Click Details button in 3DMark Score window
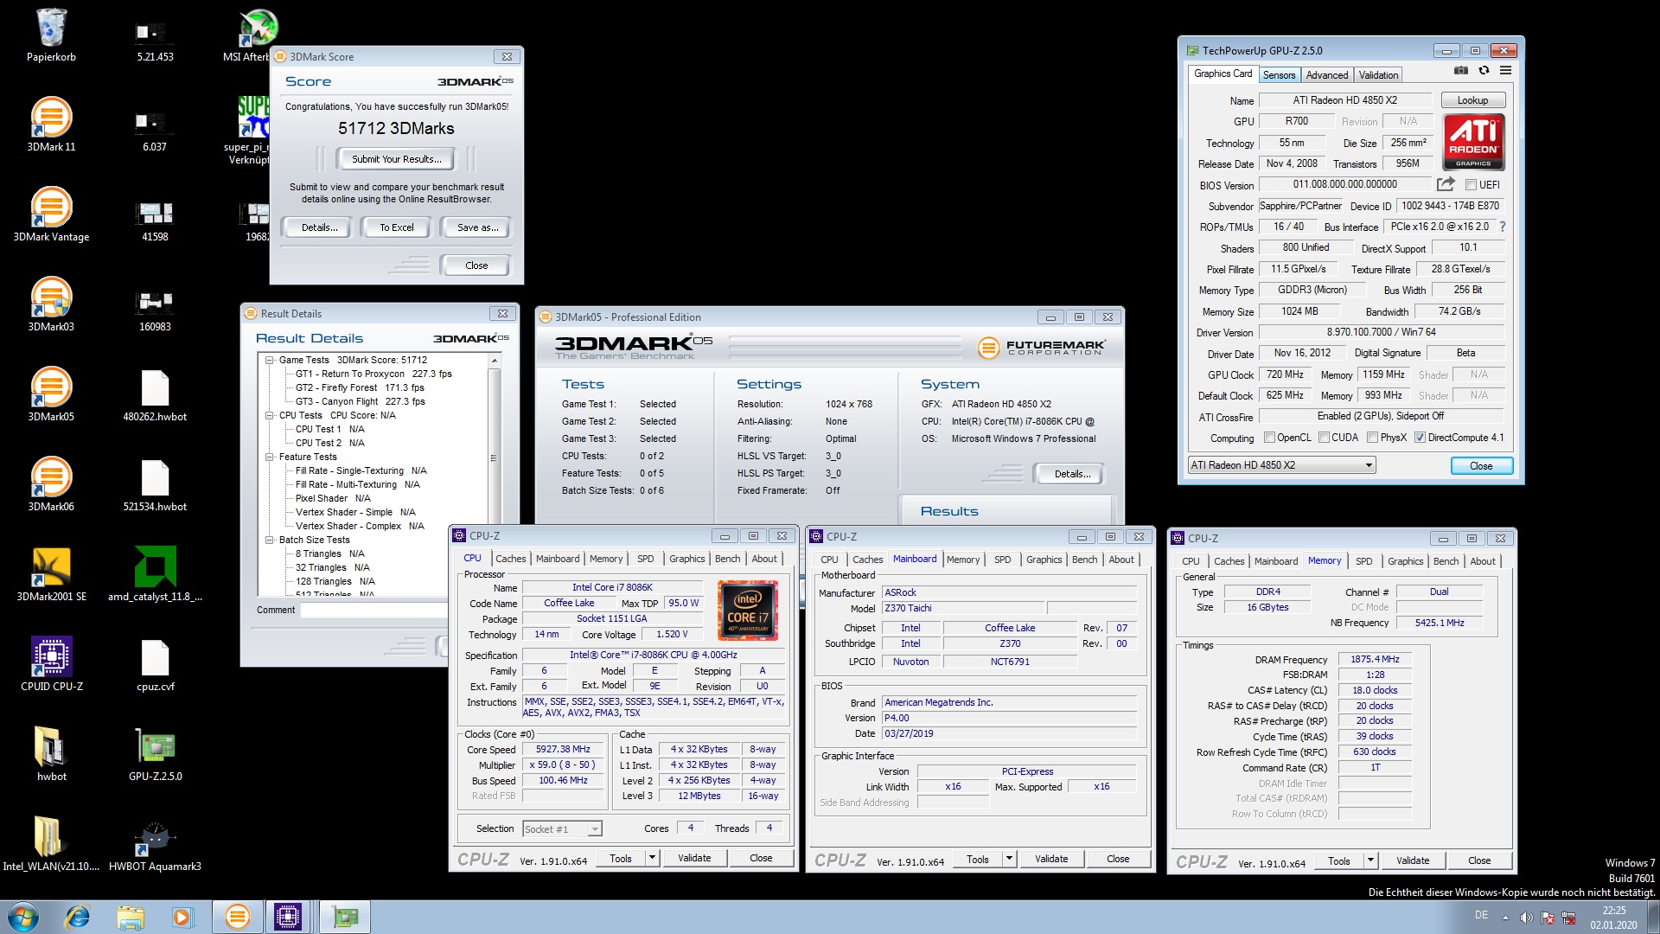This screenshot has height=934, width=1660. 319,227
